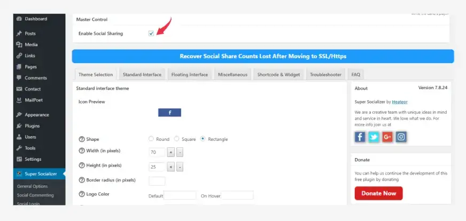Open the Appearance menu item

click(x=39, y=115)
